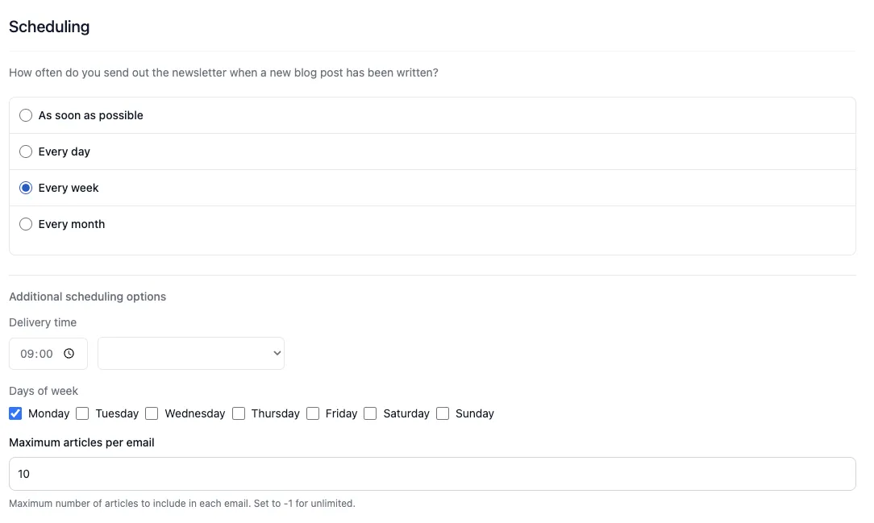Viewport: 874px width, 523px height.
Task: Uncheck the Monday checkbox
Action: [x=15, y=413]
